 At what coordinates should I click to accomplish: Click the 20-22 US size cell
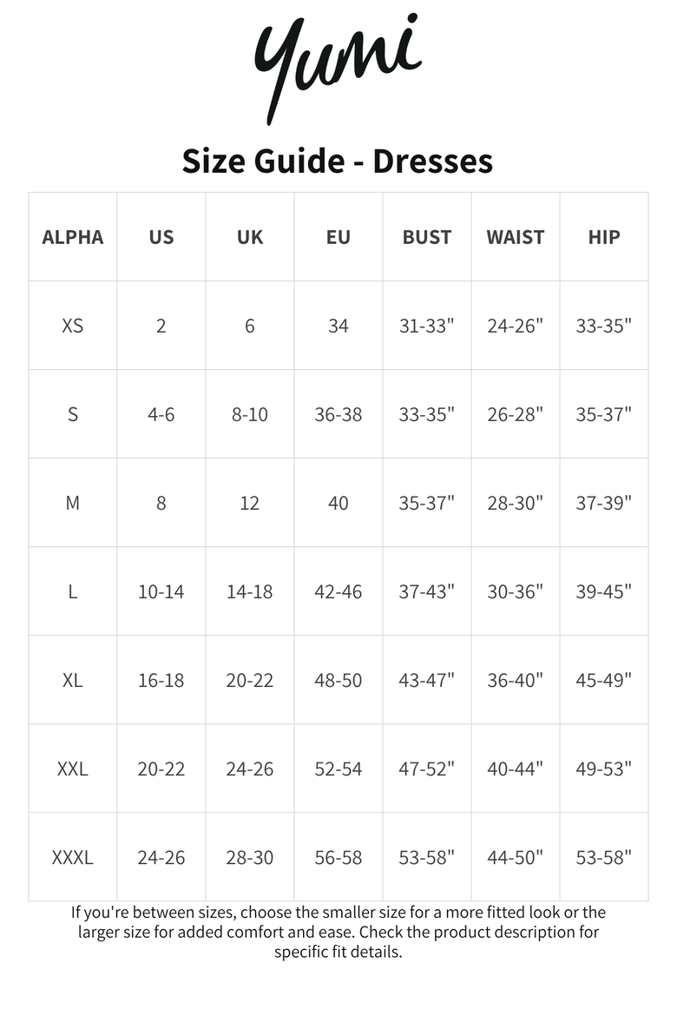[161, 769]
